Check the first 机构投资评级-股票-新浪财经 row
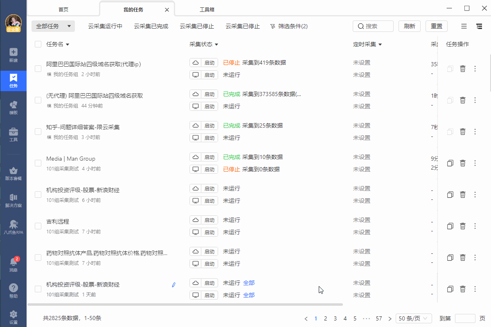The height and width of the screenshot is (327, 491). click(38, 195)
